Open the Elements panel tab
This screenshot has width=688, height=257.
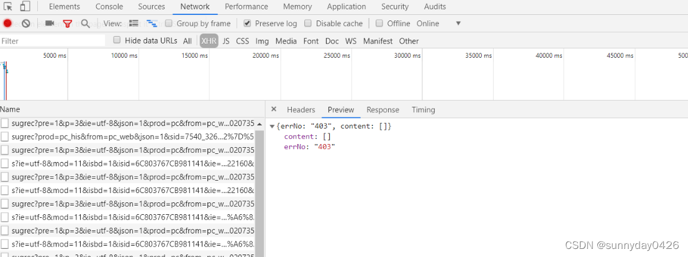(65, 7)
